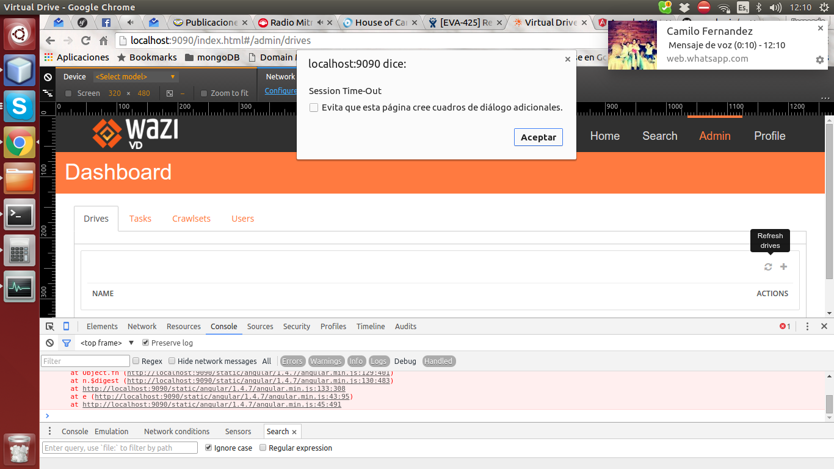Click the search query input field
Image resolution: width=834 pixels, height=469 pixels.
coord(120,448)
